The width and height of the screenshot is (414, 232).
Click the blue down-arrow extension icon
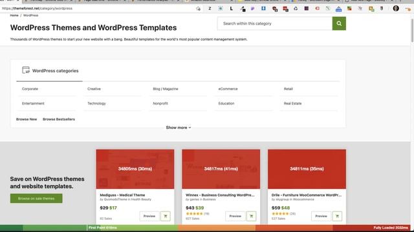coord(263,8)
